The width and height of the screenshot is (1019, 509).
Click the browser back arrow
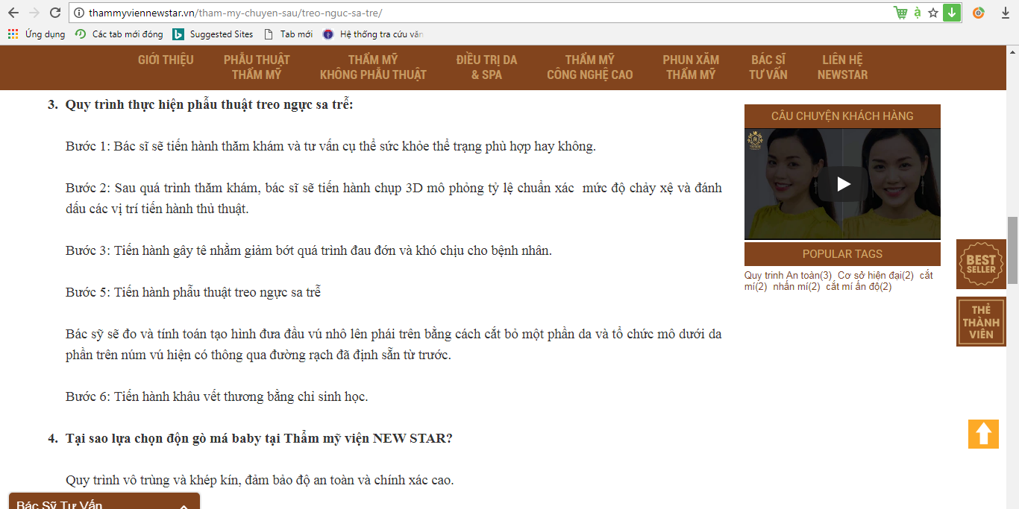(13, 13)
